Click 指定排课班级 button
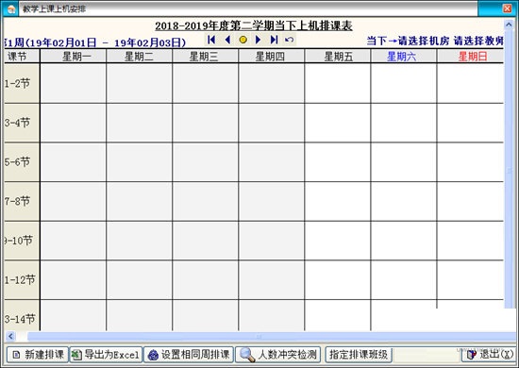This screenshot has width=519, height=368. [359, 355]
